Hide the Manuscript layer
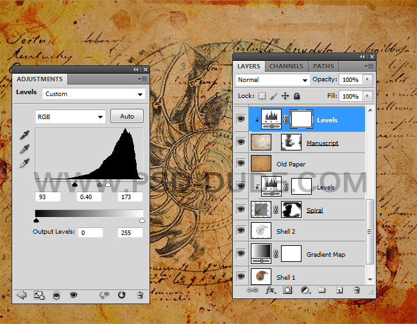 [241, 142]
